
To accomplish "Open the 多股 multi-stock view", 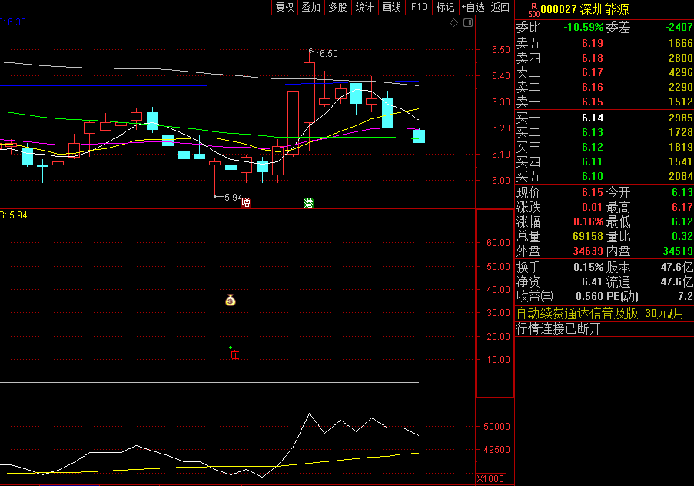I will 337,7.
